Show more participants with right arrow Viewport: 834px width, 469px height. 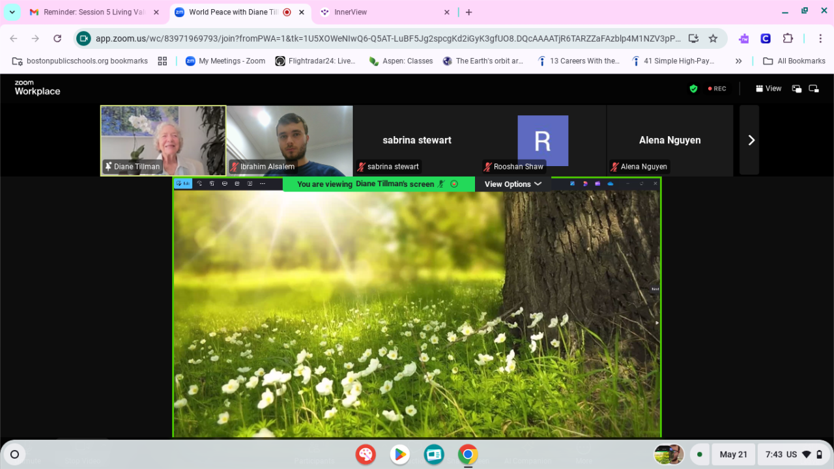coord(751,140)
